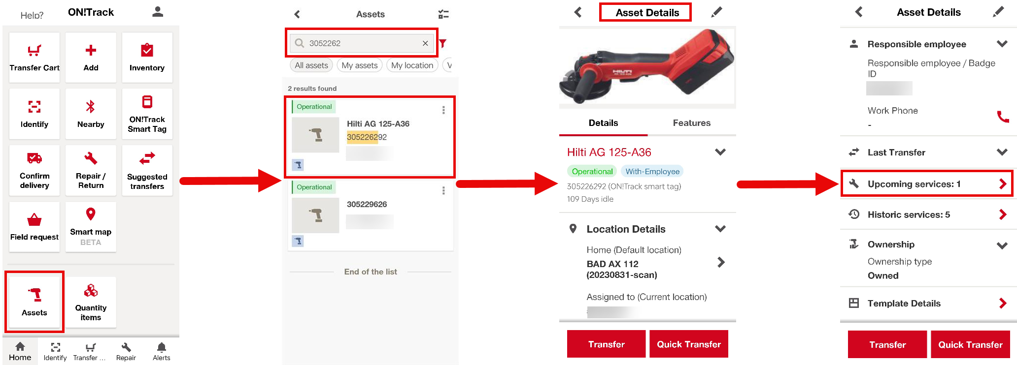
Task: Expand the Last Transfer section
Action: pyautogui.click(x=1002, y=152)
